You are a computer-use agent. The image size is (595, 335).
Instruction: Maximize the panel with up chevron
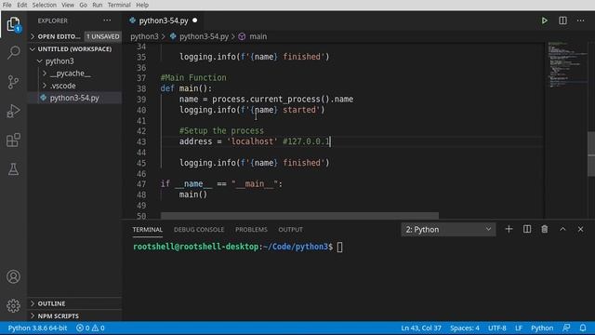(562, 230)
